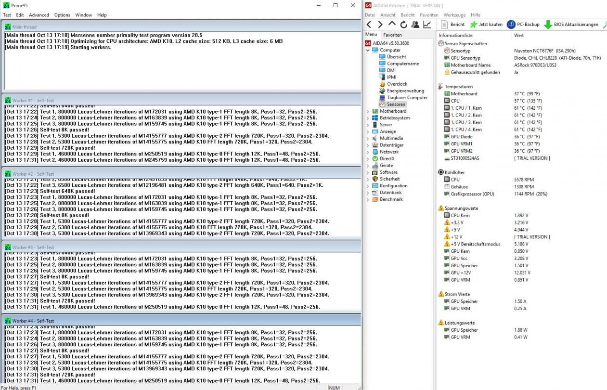Screen dimensions: 607x390
Task: Click the Main thread window title bar
Action: (182, 26)
